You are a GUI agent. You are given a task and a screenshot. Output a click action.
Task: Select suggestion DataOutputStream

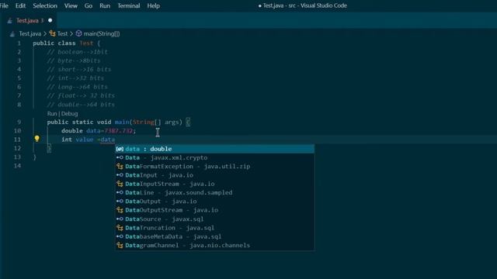214,210
